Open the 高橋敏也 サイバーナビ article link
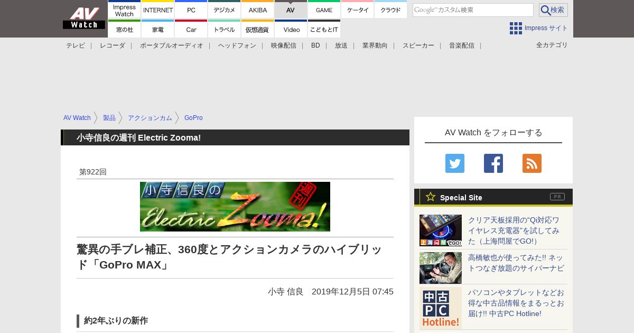634x333 pixels. pos(516,263)
